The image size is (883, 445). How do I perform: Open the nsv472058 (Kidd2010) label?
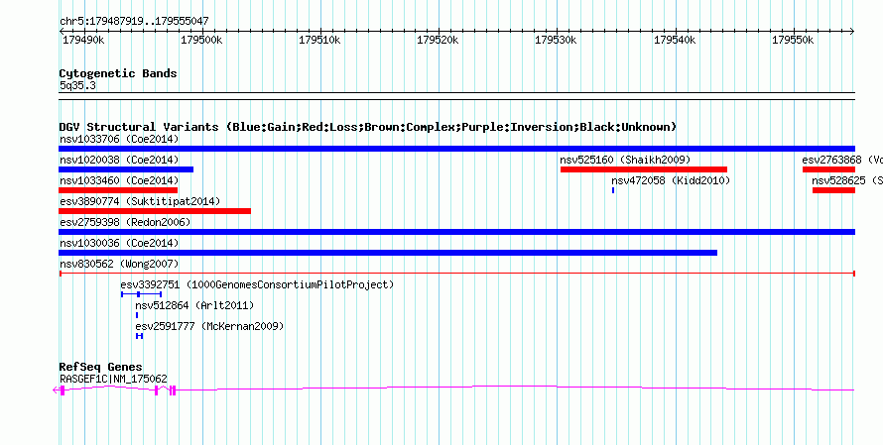tap(671, 180)
